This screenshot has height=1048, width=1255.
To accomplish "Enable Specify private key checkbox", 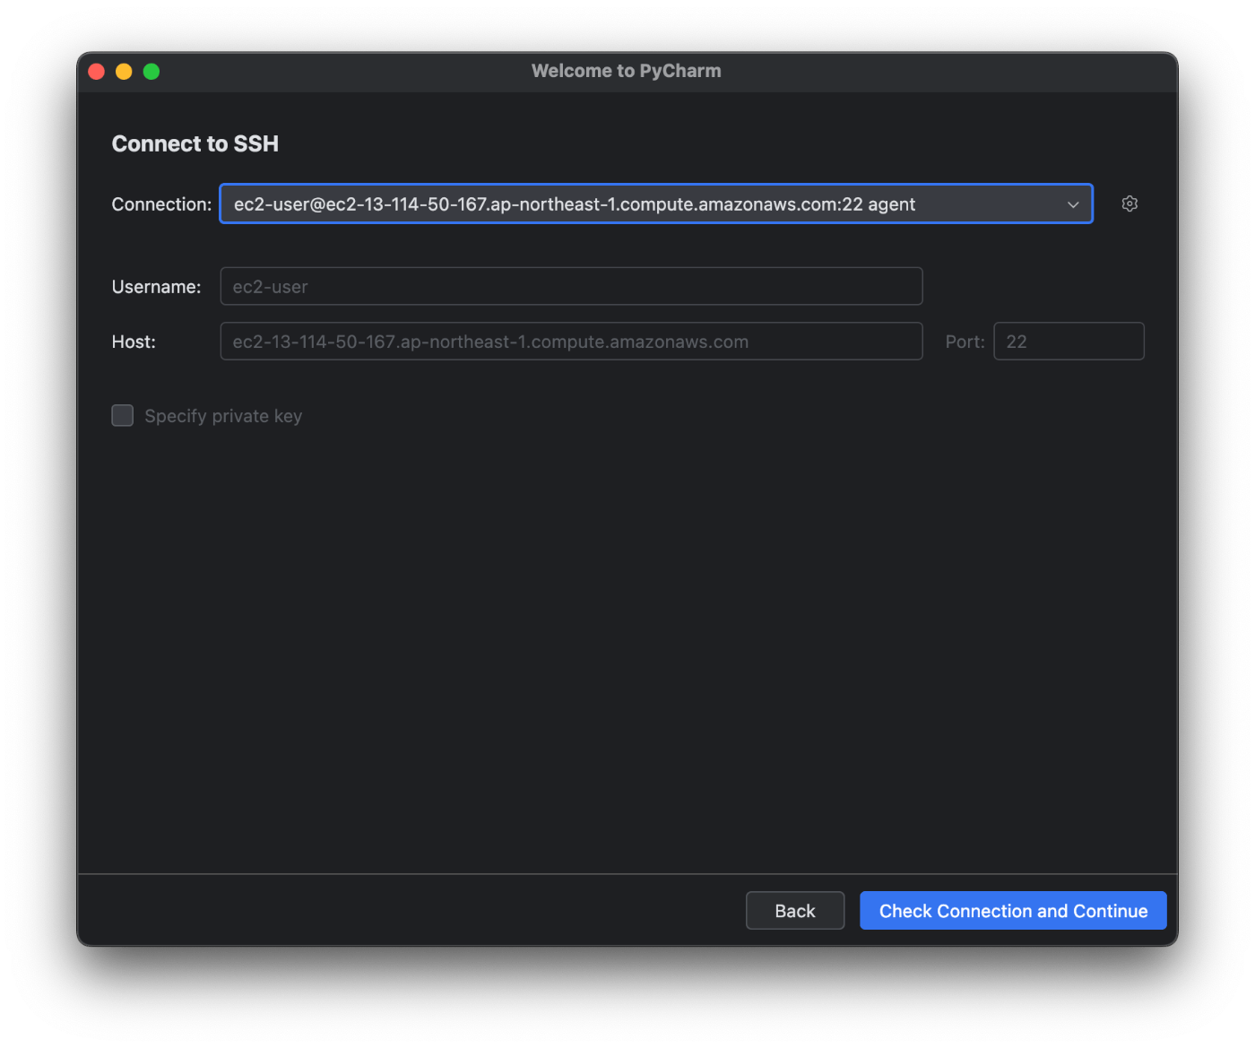I will [123, 415].
